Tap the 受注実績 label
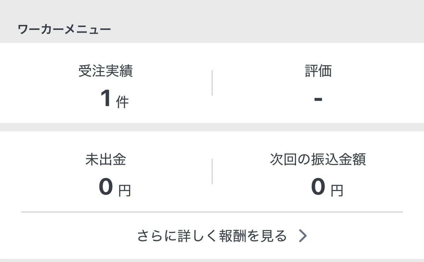 tap(106, 72)
